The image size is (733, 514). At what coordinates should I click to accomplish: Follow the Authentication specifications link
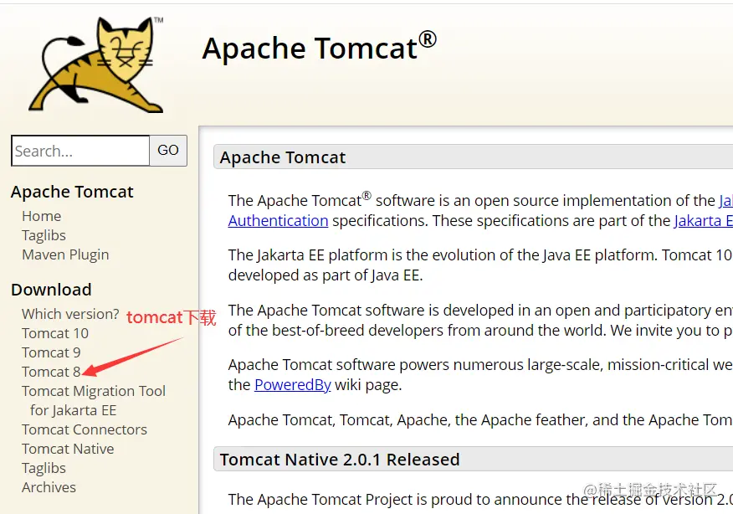(x=278, y=220)
